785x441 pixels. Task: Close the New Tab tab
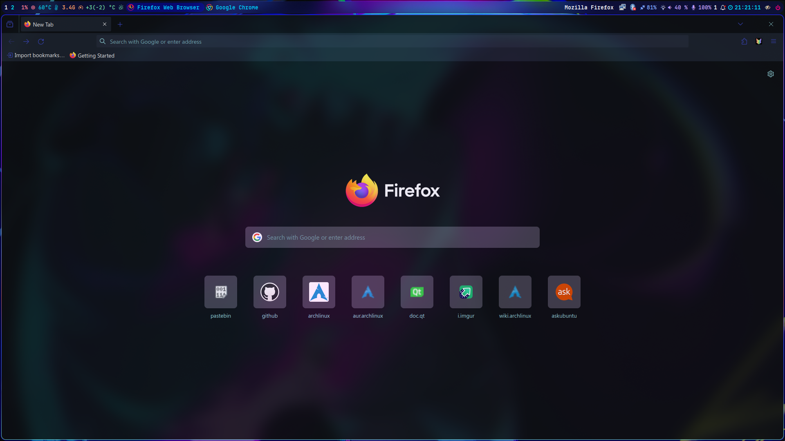pyautogui.click(x=105, y=24)
